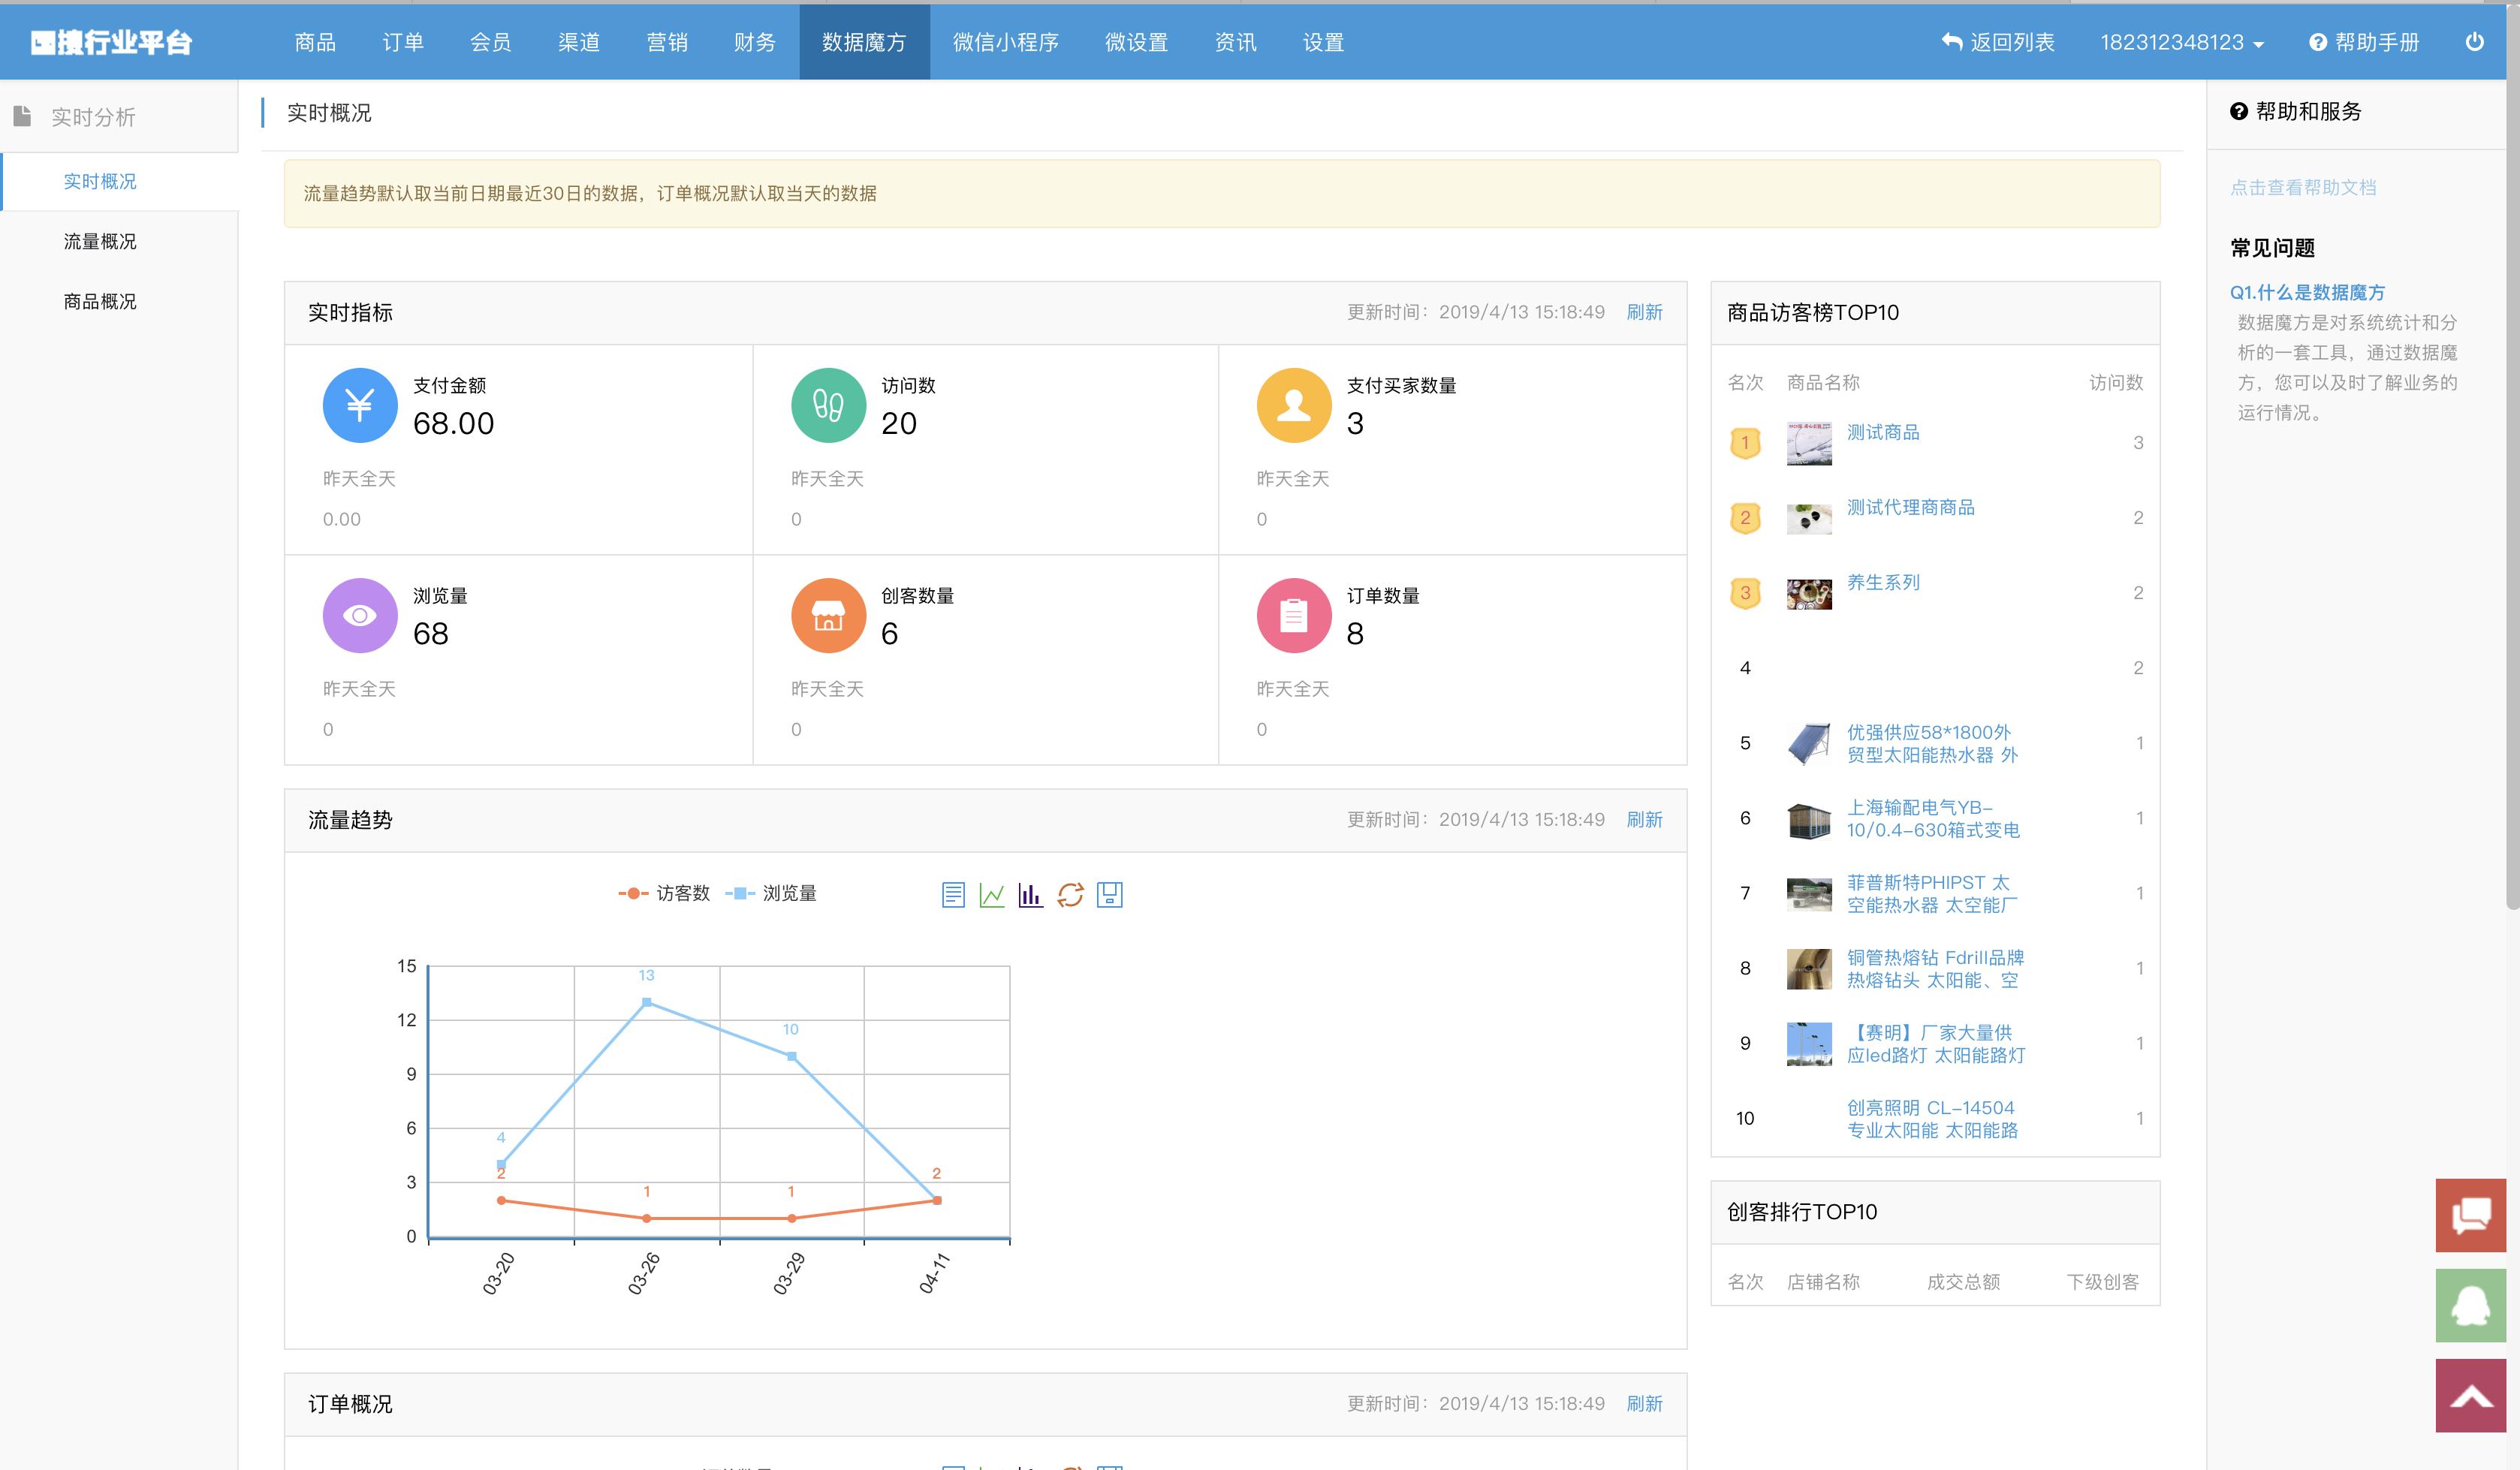Click the box transformer thumbnail
This screenshot has width=2520, height=1470.
[x=1809, y=820]
